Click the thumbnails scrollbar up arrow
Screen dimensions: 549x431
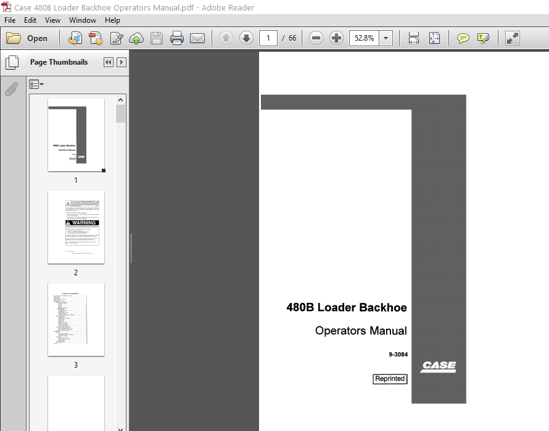(120, 100)
